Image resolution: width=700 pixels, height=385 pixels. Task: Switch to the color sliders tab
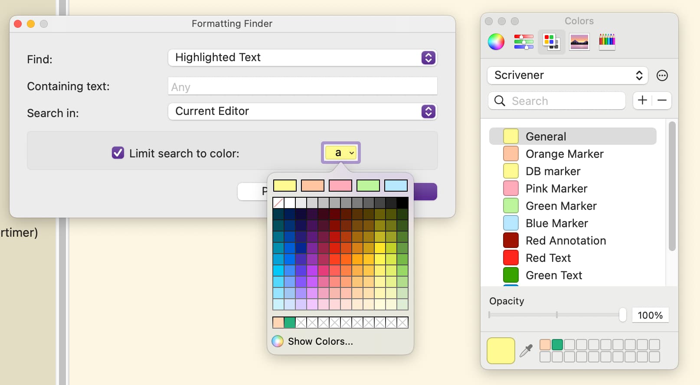[x=523, y=42]
